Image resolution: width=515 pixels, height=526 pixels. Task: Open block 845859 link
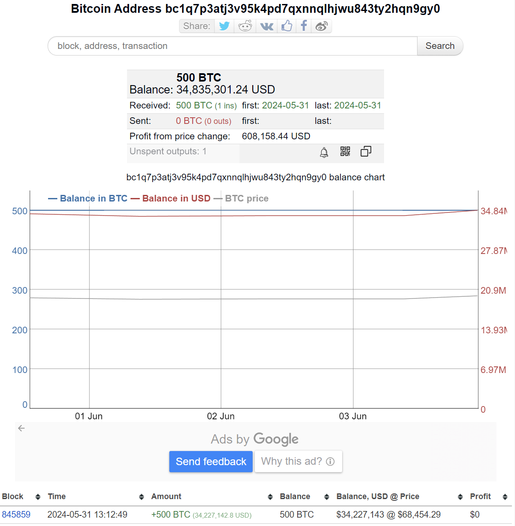pyautogui.click(x=16, y=515)
